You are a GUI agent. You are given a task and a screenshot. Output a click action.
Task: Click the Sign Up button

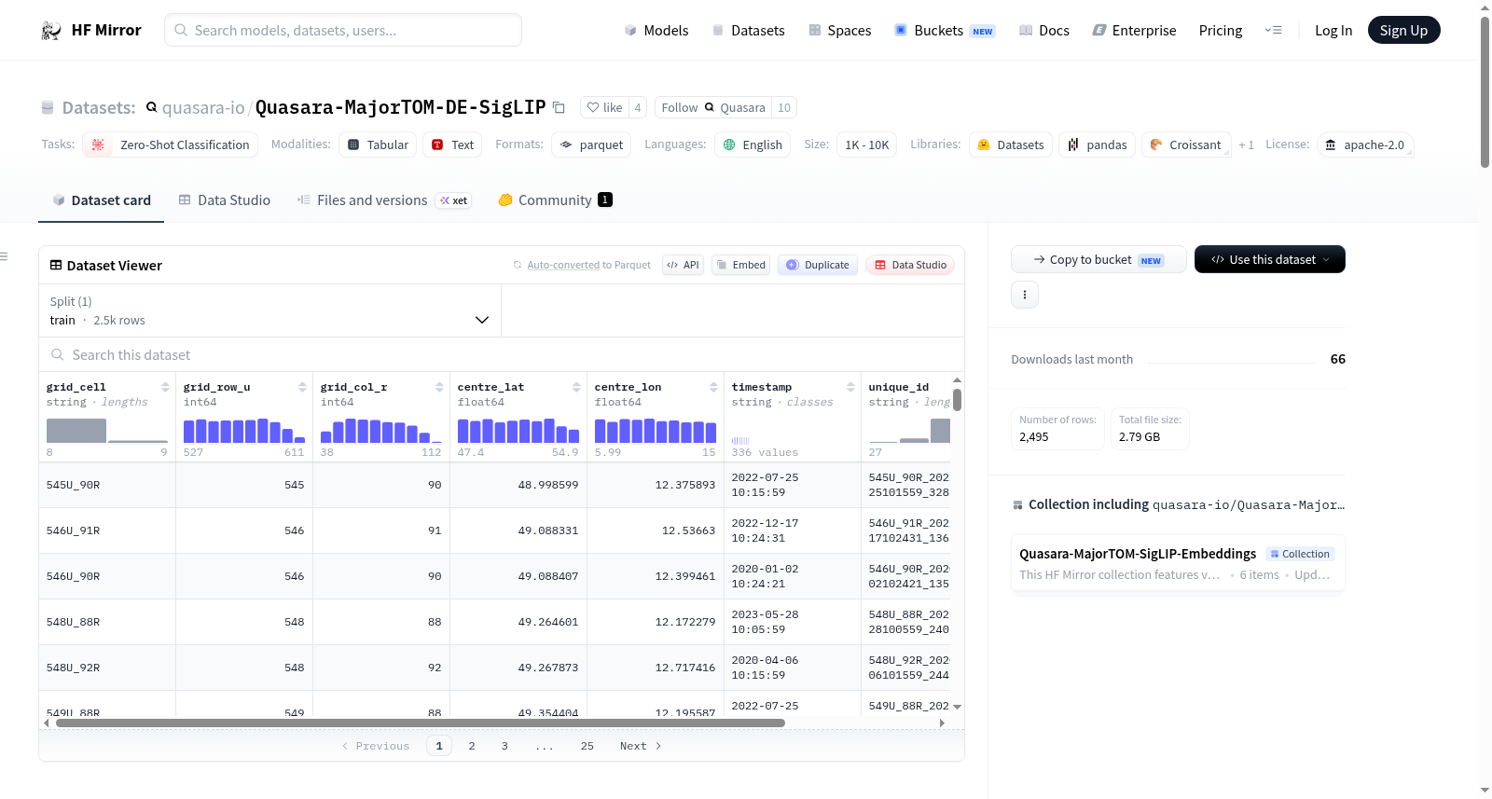click(1403, 30)
